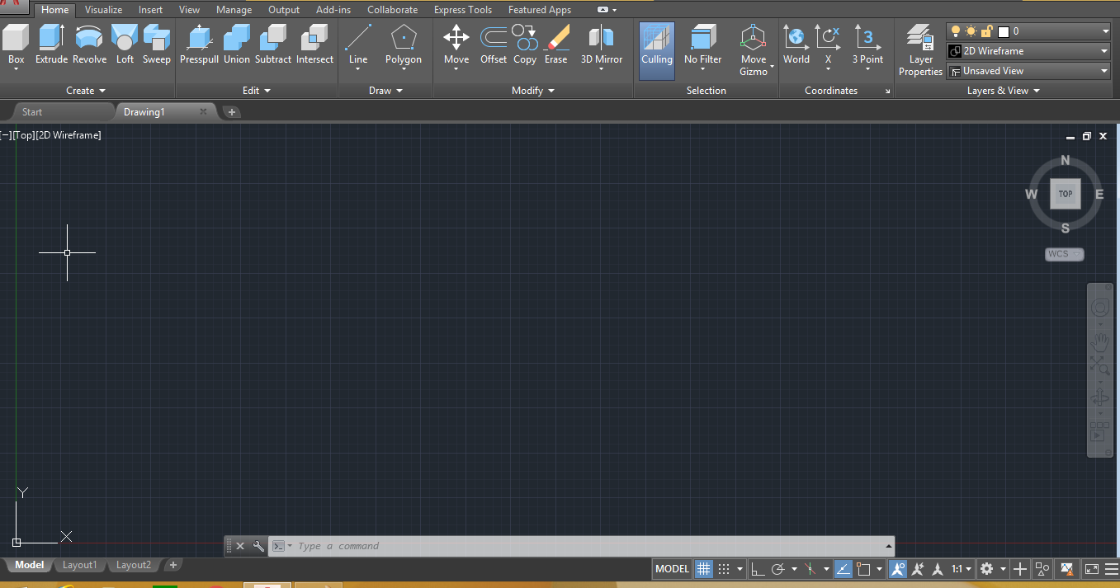The height and width of the screenshot is (588, 1120).
Task: Open Workspace Switching gear in status bar
Action: [986, 569]
